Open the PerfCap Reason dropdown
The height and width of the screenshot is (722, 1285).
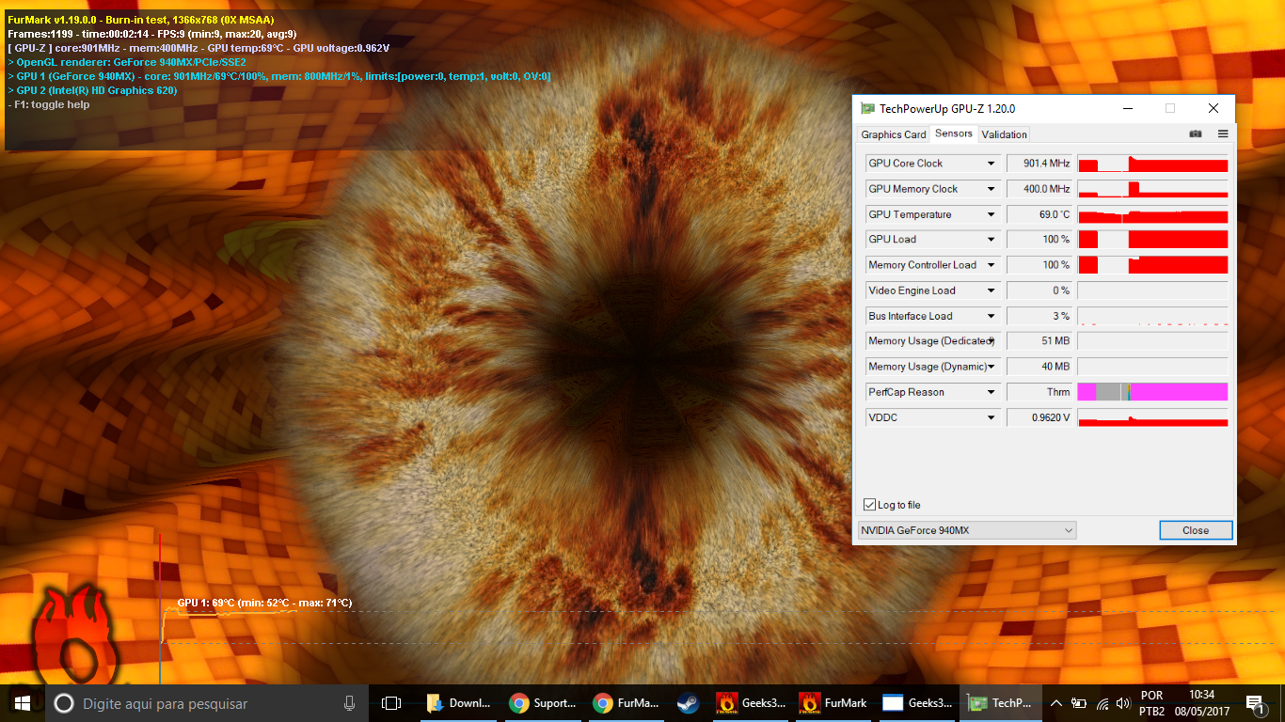(991, 392)
